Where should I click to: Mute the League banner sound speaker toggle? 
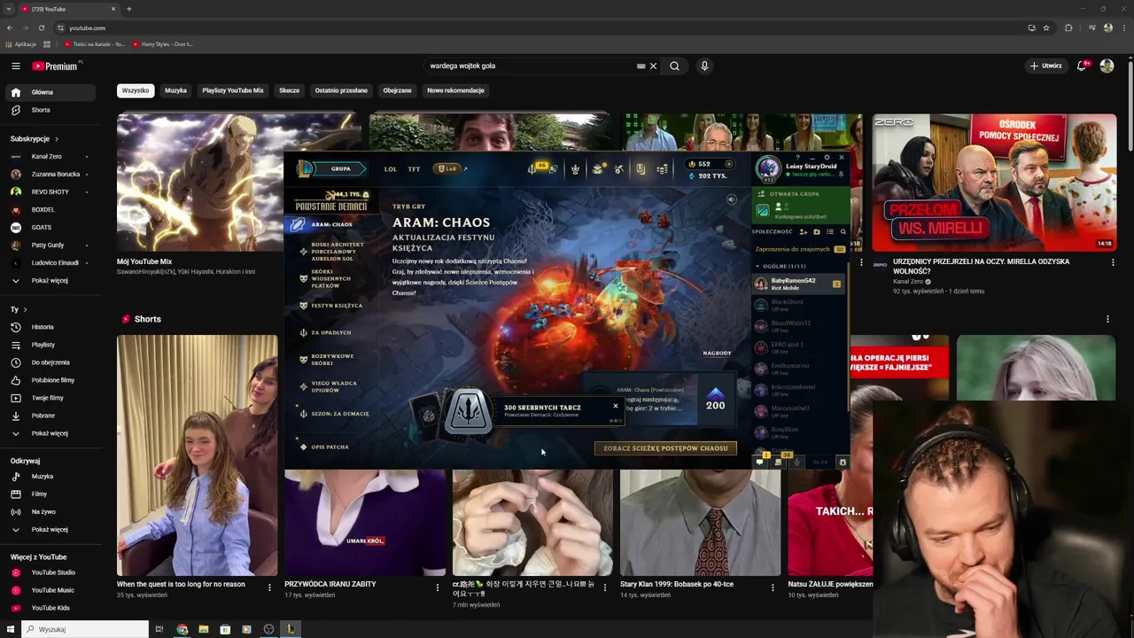pyautogui.click(x=732, y=199)
